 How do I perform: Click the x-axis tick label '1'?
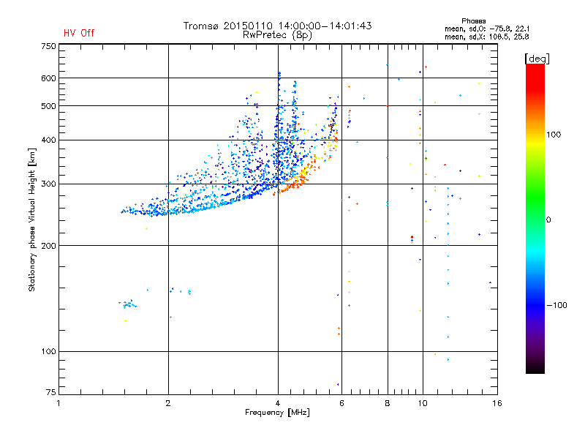(58, 403)
